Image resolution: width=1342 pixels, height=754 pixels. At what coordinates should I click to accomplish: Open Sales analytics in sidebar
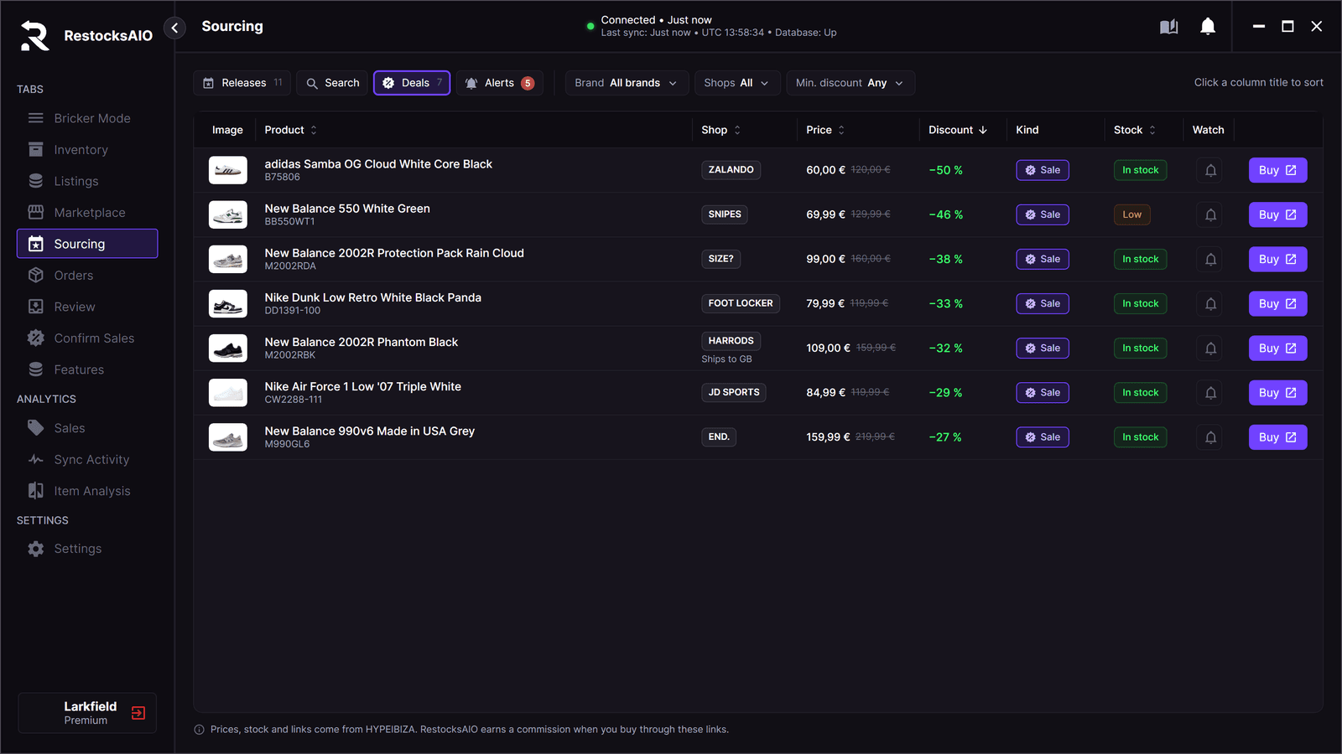[x=87, y=428]
